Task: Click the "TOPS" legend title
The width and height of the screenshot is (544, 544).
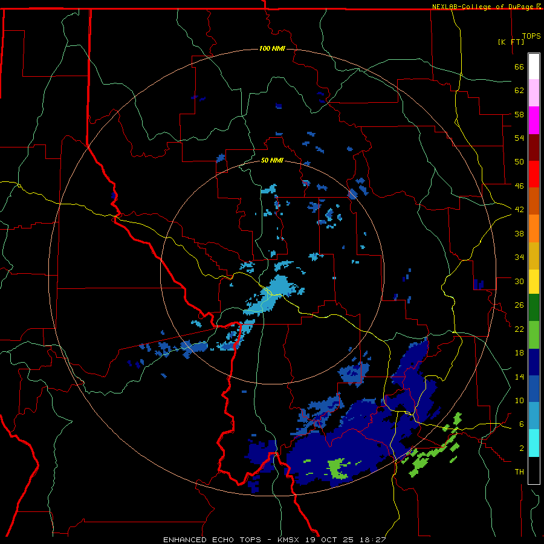Action: [531, 36]
